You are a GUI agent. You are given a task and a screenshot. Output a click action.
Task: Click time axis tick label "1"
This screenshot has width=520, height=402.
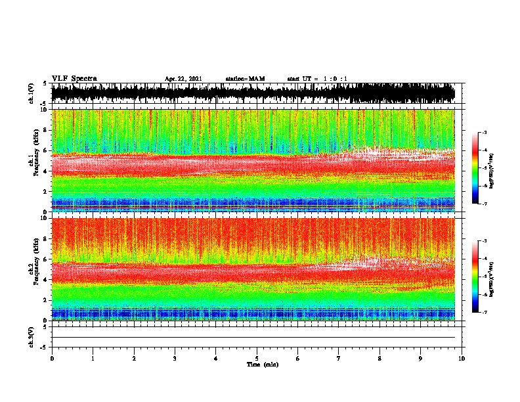[93, 358]
